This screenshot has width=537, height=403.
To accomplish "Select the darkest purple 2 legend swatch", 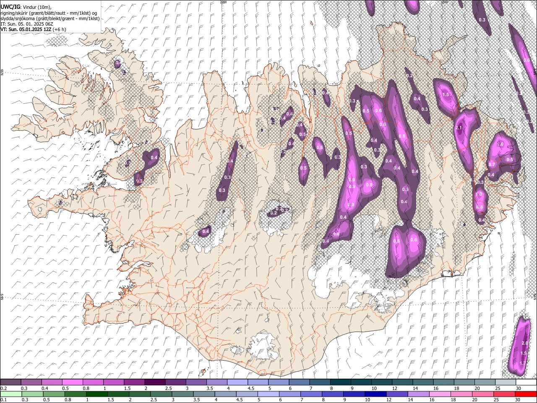I will [155, 382].
